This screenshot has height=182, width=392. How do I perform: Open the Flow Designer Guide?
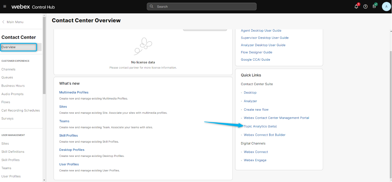point(256,52)
